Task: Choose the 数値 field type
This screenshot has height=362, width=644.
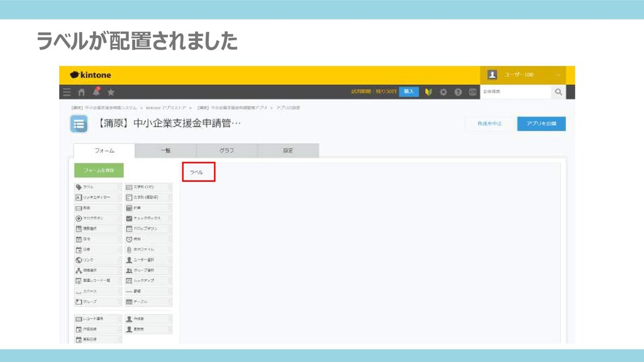Action: 97,208
